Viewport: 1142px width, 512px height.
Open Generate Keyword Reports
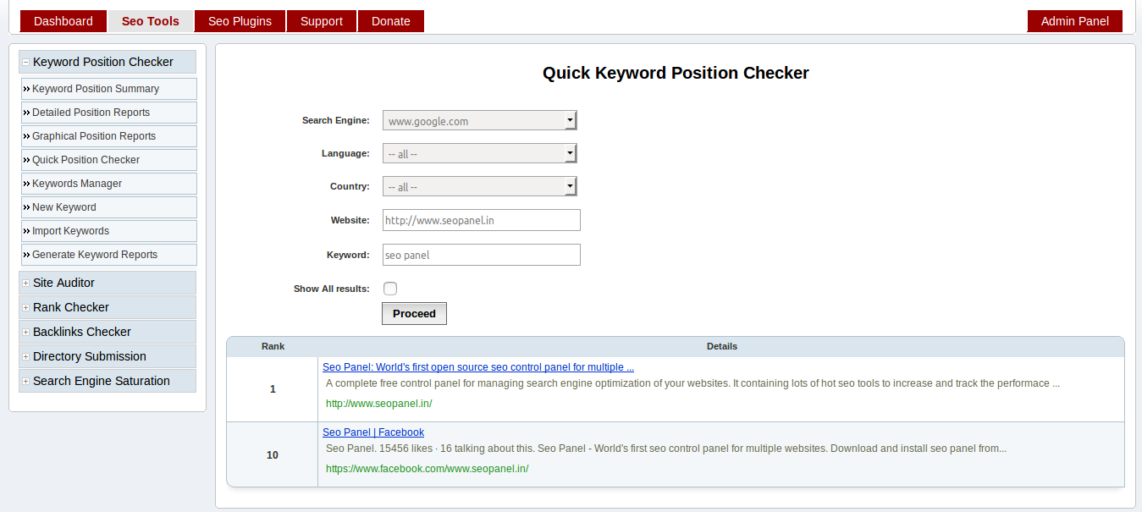(x=109, y=255)
